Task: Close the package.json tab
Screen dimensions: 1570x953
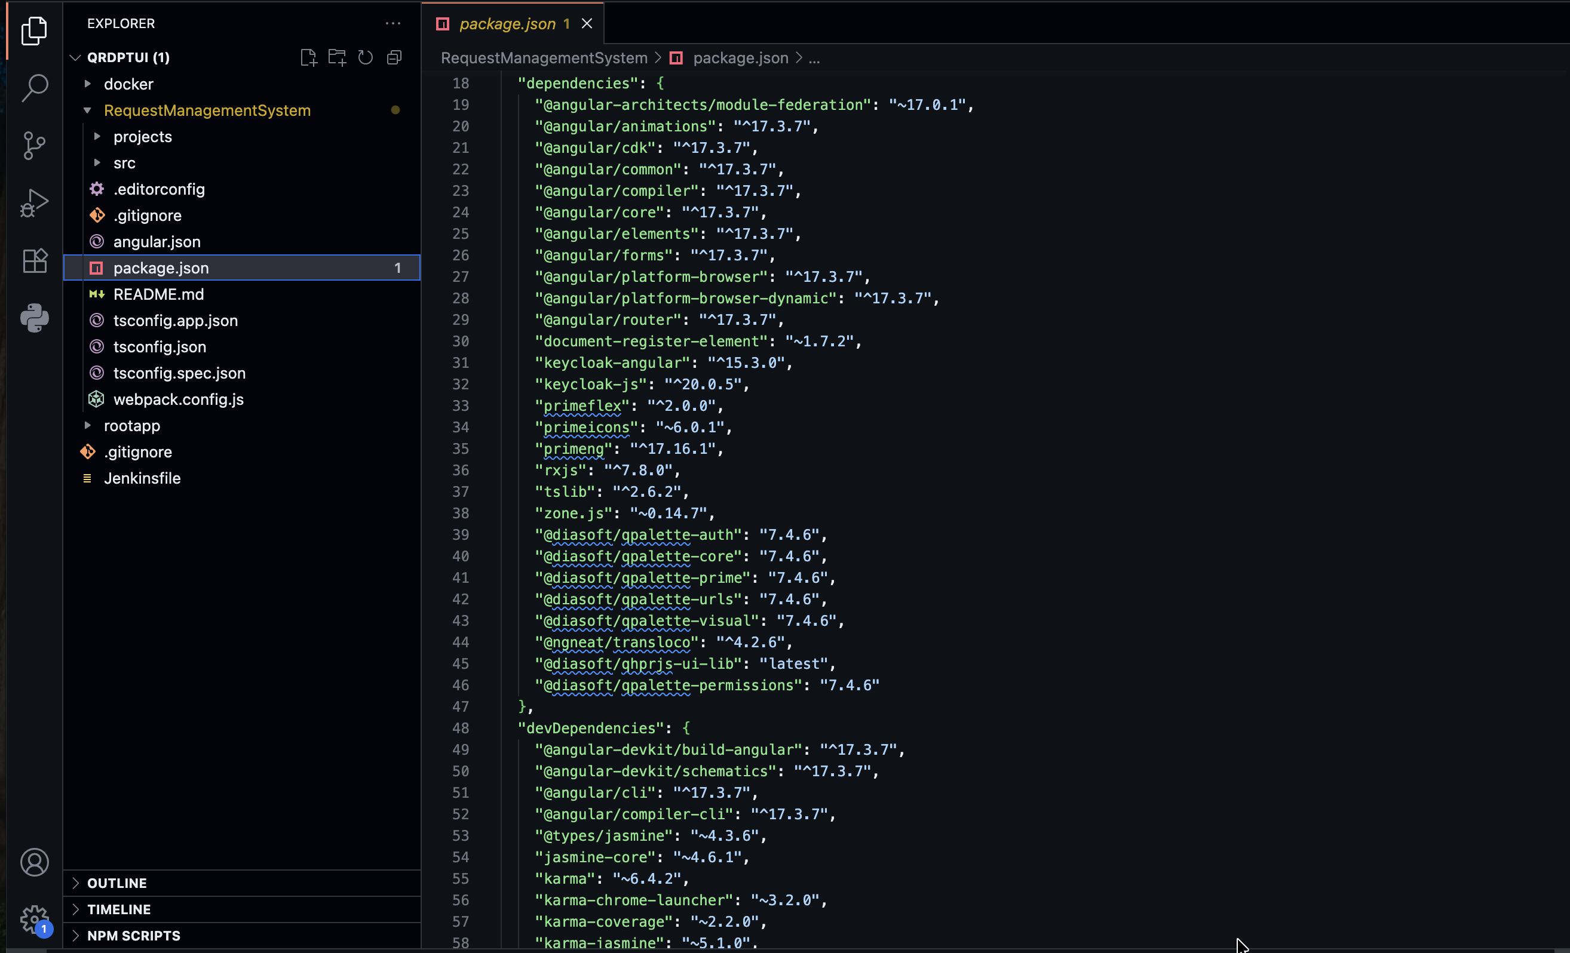Action: coord(587,23)
